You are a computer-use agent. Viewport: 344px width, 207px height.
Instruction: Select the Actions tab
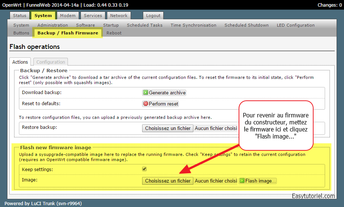point(20,62)
